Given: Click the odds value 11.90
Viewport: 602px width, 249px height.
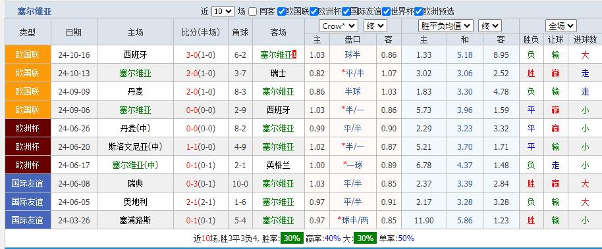Looking at the screenshot, I should [x=424, y=220].
